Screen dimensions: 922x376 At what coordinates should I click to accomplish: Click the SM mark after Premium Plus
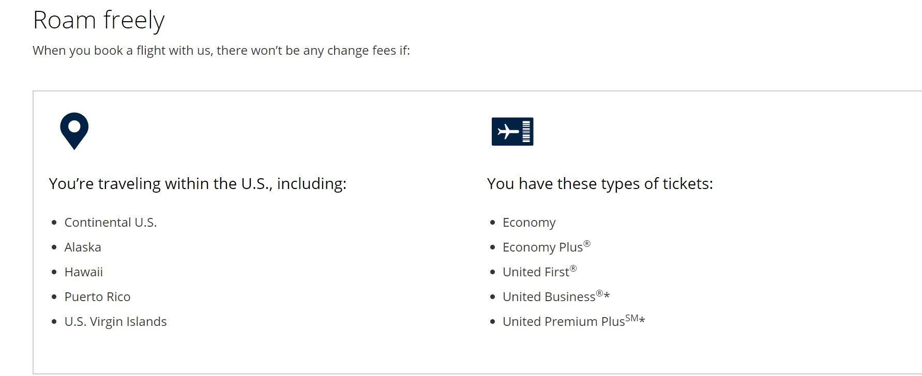click(632, 318)
